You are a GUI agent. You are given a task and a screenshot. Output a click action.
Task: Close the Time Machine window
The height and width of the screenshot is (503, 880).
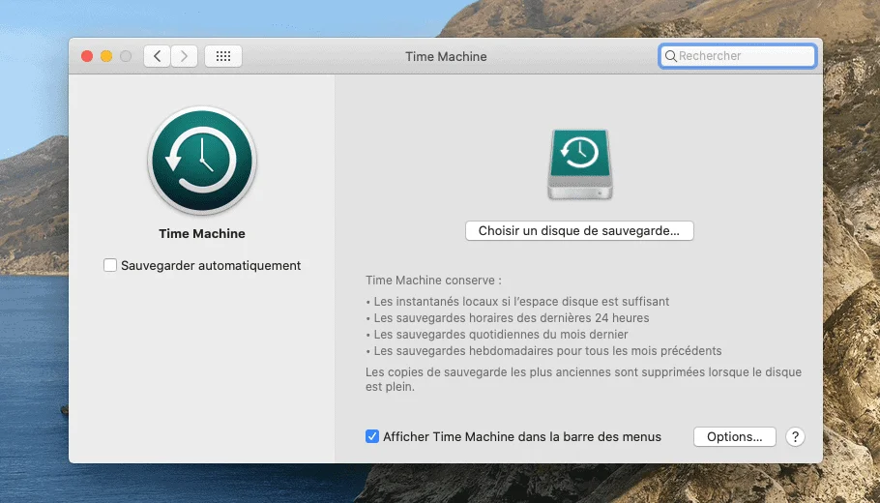pyautogui.click(x=87, y=56)
